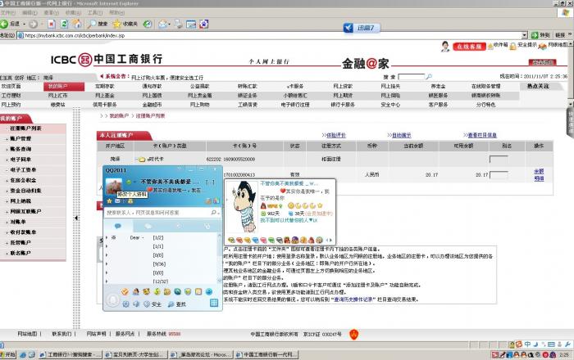574x360 pixels.
Task: Click inside the site search input box
Action: 411,77
